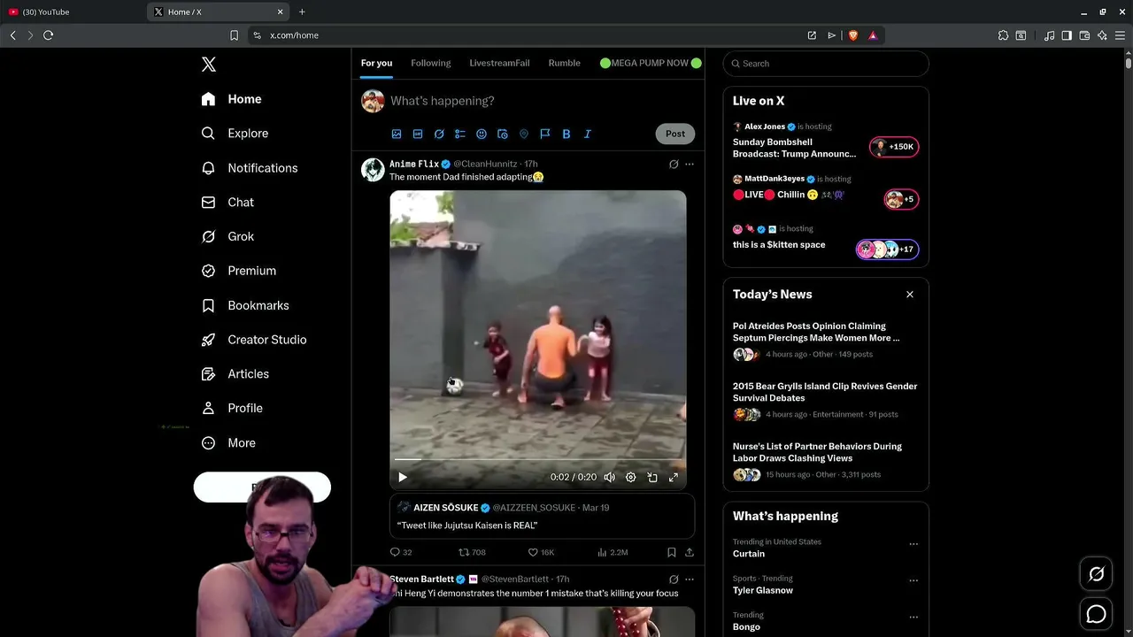Open Brave Rewards triangle icon

point(873,35)
